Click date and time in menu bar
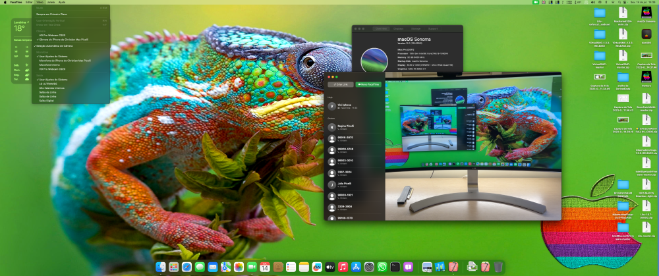 [x=643, y=2]
